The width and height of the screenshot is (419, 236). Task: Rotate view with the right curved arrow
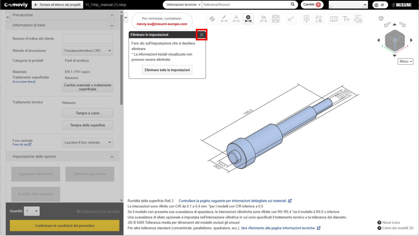click(403, 25)
